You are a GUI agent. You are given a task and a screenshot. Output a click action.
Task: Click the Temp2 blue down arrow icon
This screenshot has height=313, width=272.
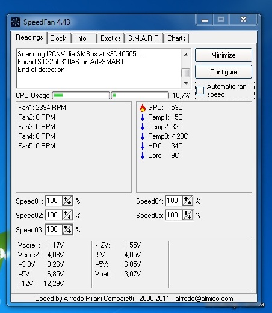point(143,127)
